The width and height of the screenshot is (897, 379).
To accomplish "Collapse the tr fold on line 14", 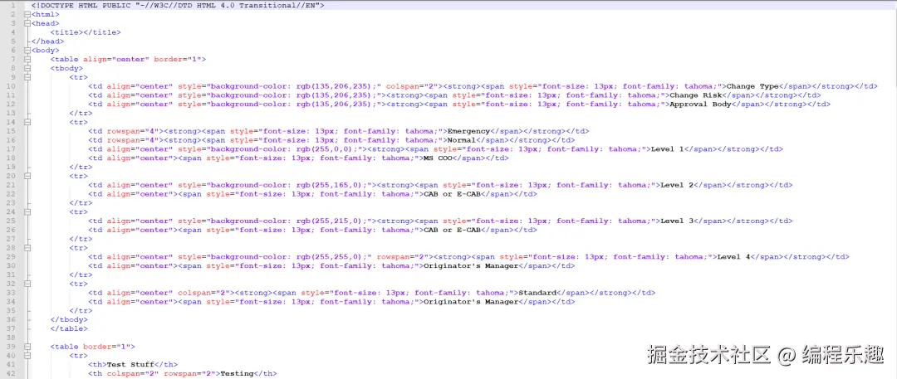I will 27,122.
